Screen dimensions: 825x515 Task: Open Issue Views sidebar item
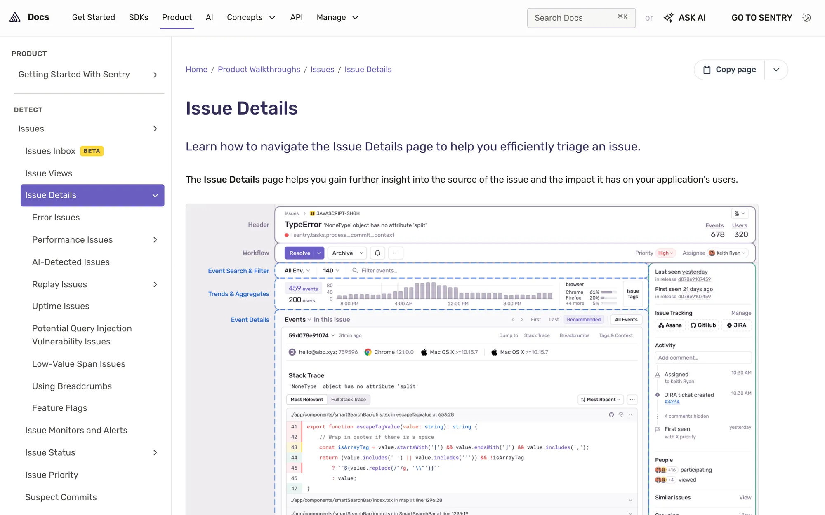point(49,173)
